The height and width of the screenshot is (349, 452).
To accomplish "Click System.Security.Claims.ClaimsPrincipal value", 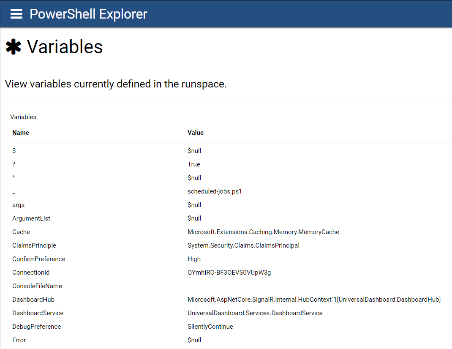I will 243,245.
